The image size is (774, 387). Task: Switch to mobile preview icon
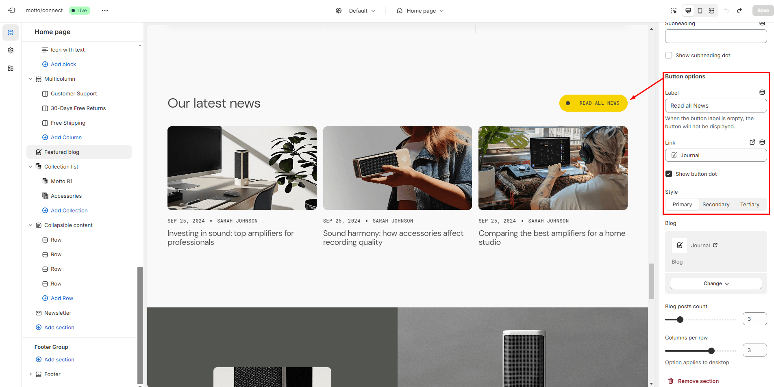(700, 11)
